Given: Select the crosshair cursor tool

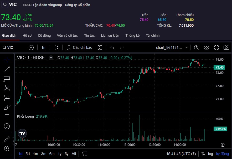Looking at the screenshot, I should 7,60.
